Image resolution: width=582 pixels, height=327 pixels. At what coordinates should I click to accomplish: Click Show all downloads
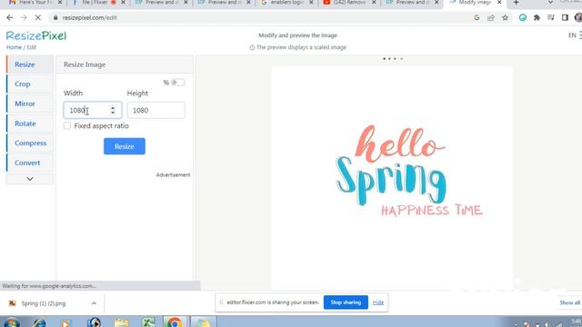coord(570,302)
